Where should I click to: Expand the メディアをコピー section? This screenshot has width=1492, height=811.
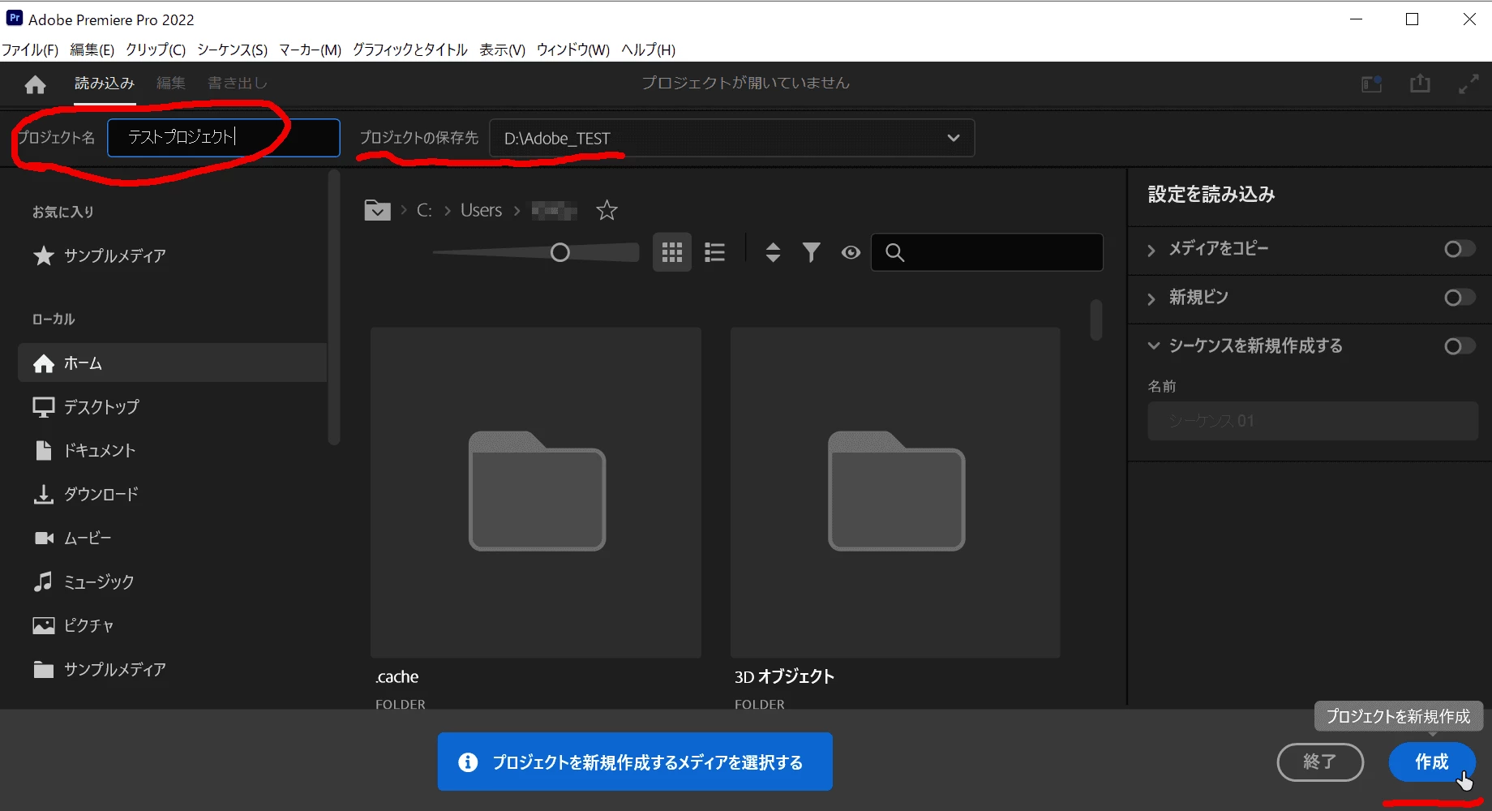(1151, 250)
